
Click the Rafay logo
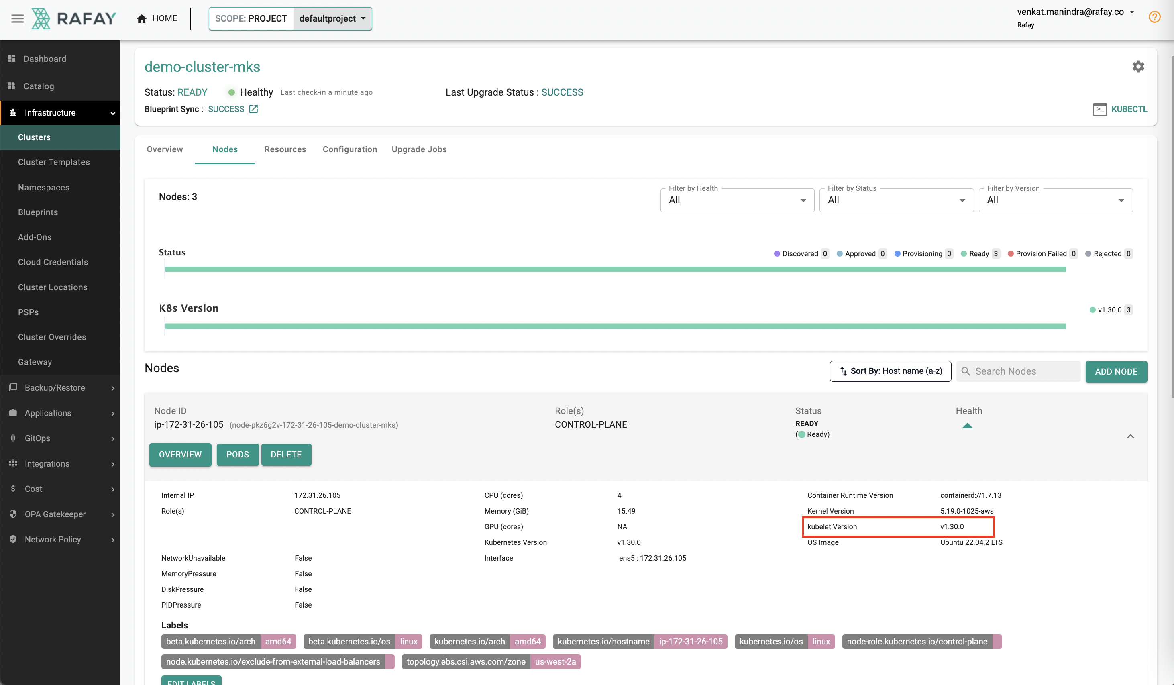coord(73,18)
